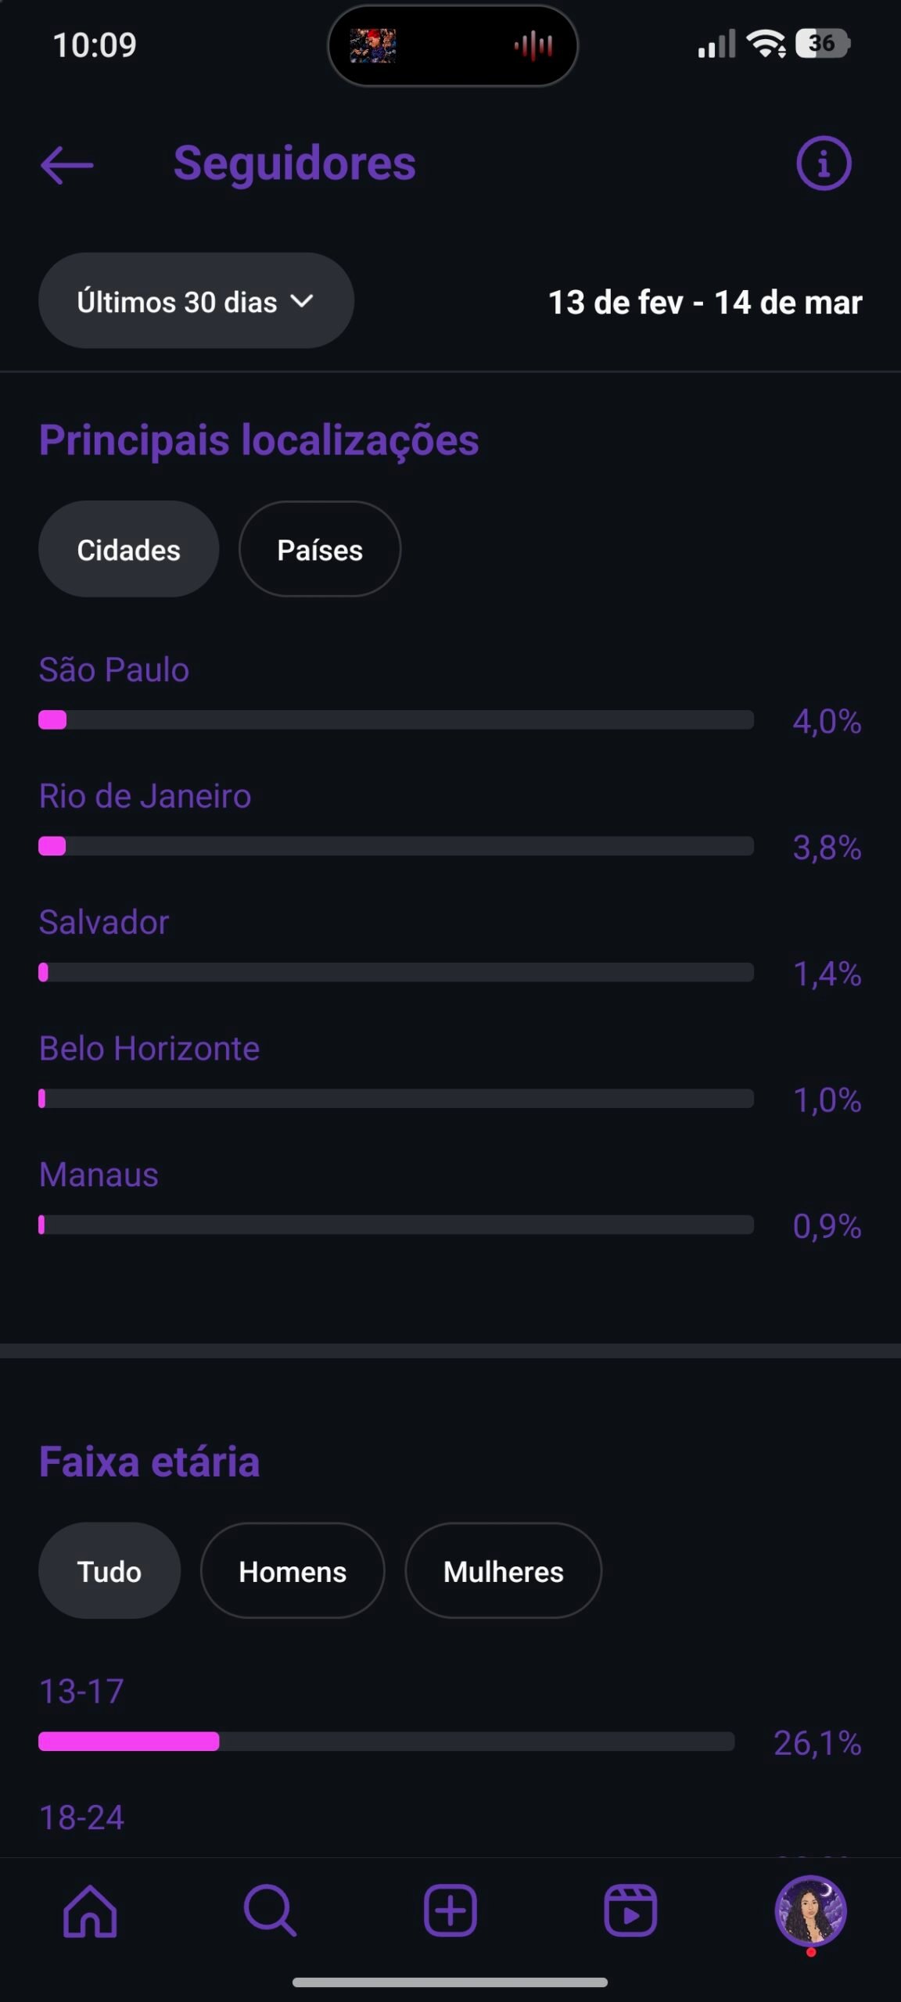Screen dimensions: 901x2002
Task: Select the Tudo age filter
Action: pos(109,1571)
